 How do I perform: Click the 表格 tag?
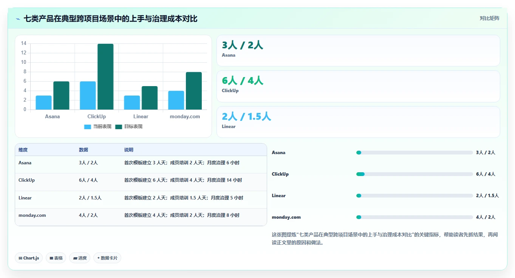click(56, 258)
